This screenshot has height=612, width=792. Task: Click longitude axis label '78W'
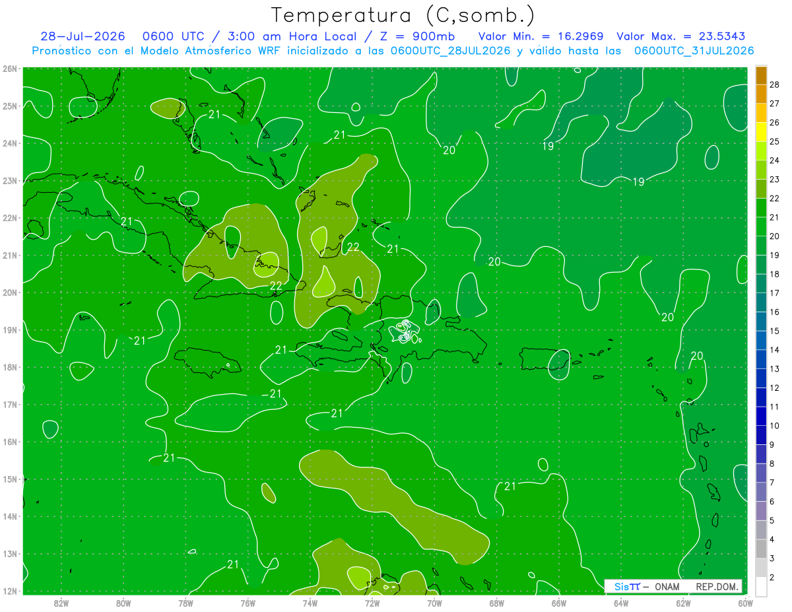coord(185,602)
